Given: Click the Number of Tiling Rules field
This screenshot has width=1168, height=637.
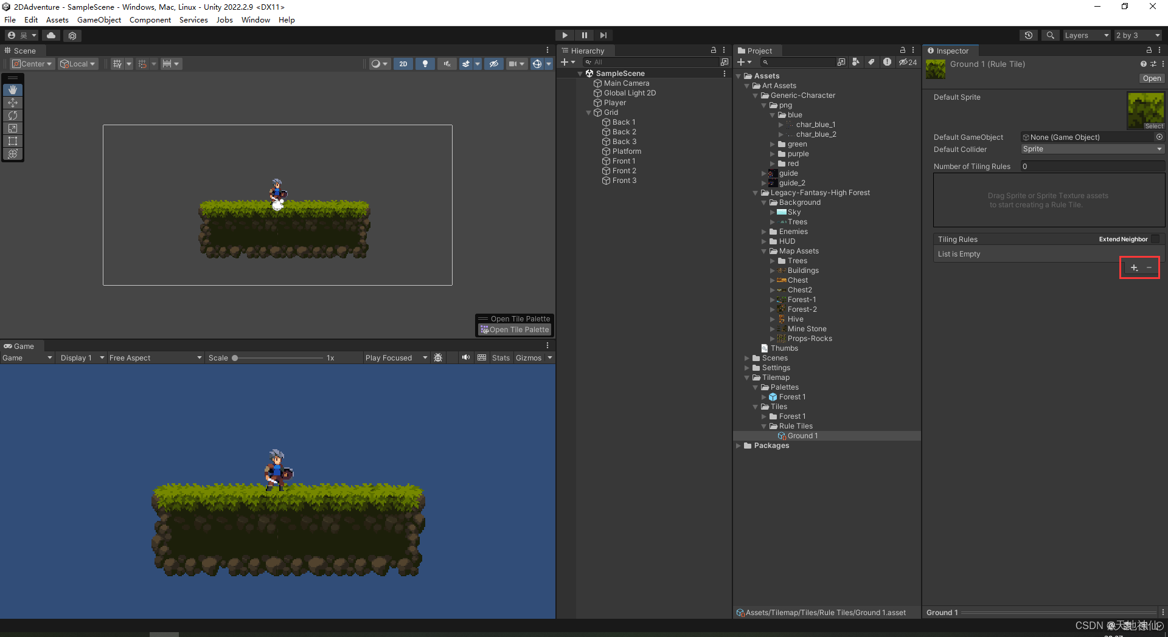Looking at the screenshot, I should coord(1093,167).
